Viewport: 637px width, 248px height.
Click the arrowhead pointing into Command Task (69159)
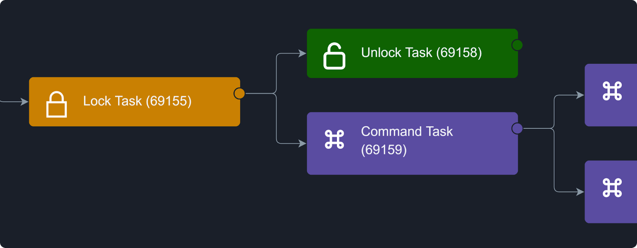[303, 143]
